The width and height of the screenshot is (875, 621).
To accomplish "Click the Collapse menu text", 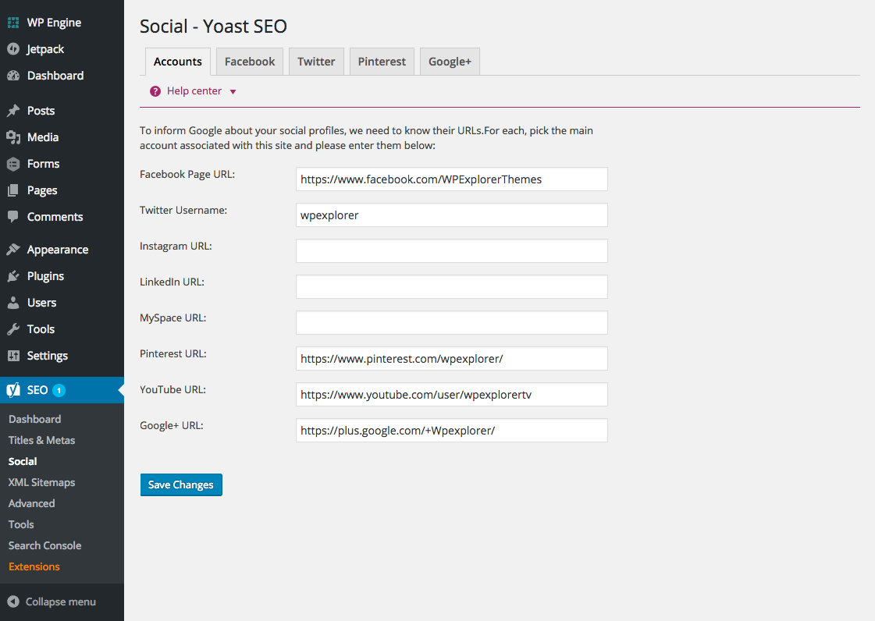I will click(61, 602).
